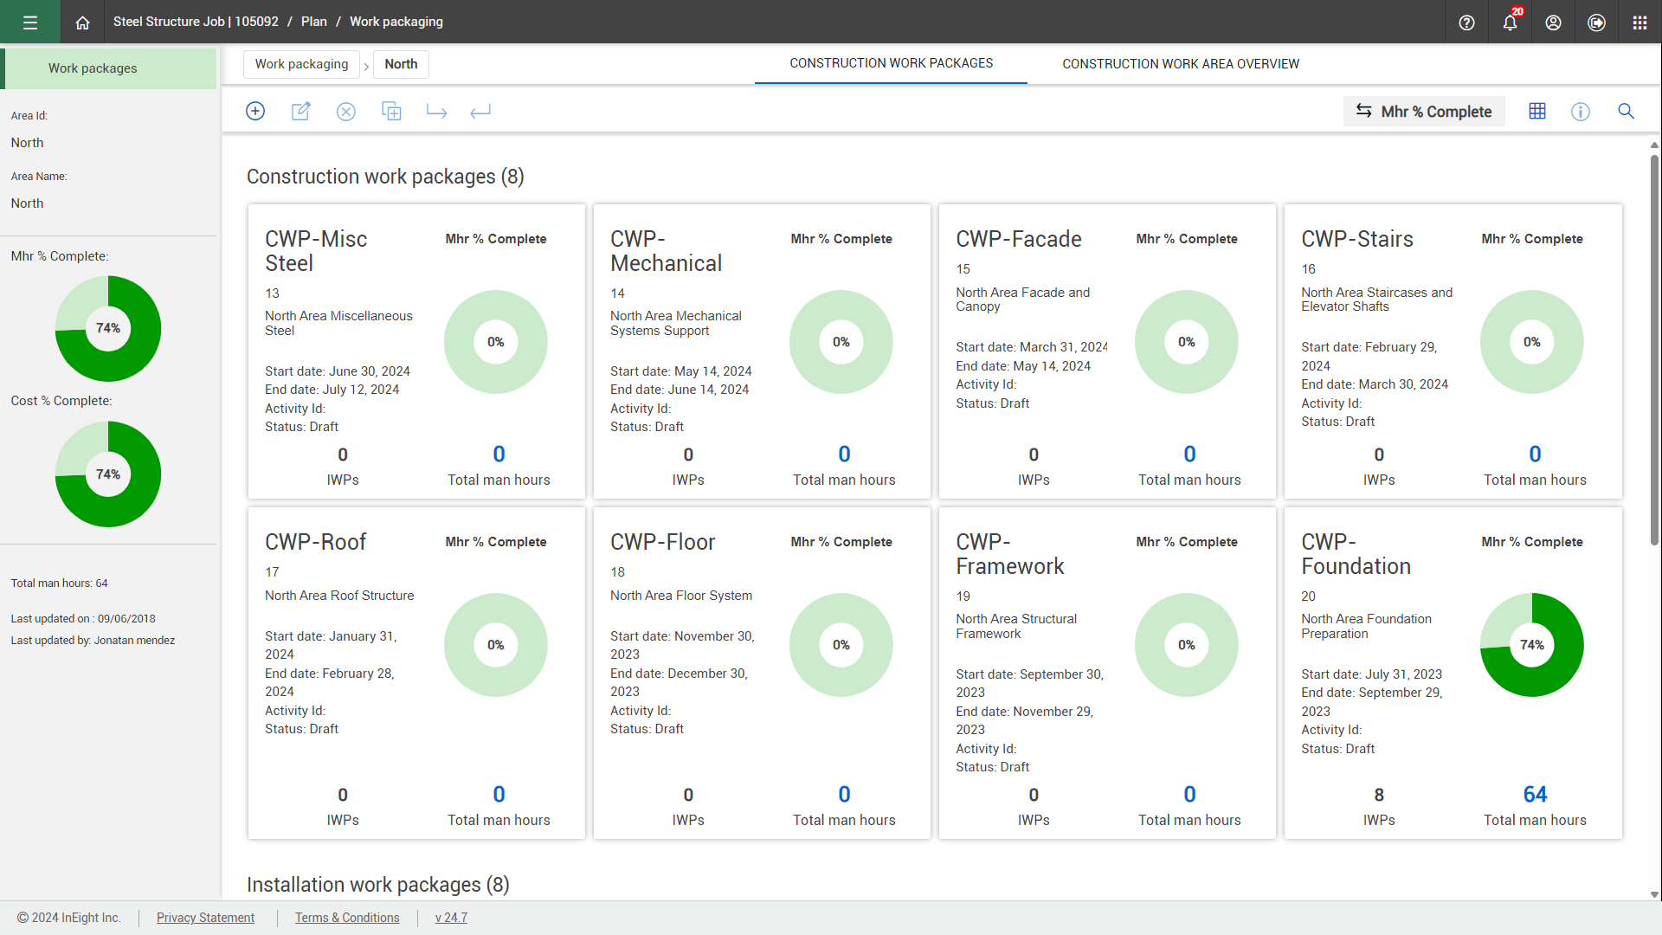The width and height of the screenshot is (1662, 935).
Task: Select the Plan breadcrumb menu item
Action: [x=313, y=22]
